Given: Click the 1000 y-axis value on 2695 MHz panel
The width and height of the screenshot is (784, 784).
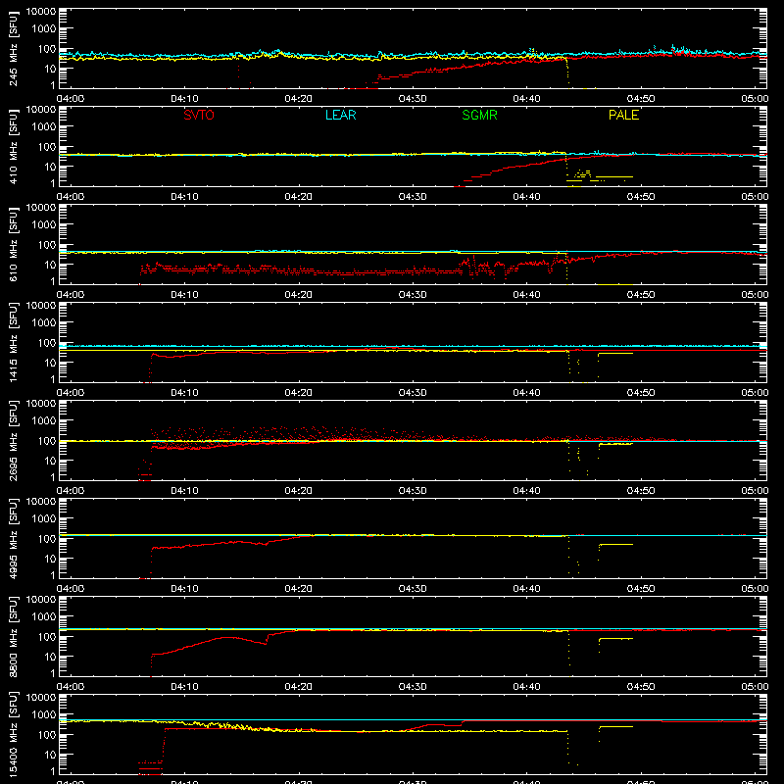Looking at the screenshot, I should coord(44,421).
